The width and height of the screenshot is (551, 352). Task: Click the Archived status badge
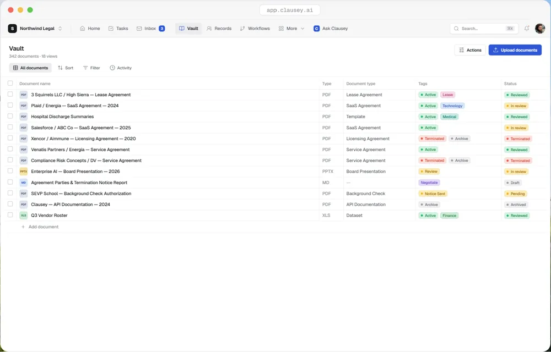coord(516,205)
